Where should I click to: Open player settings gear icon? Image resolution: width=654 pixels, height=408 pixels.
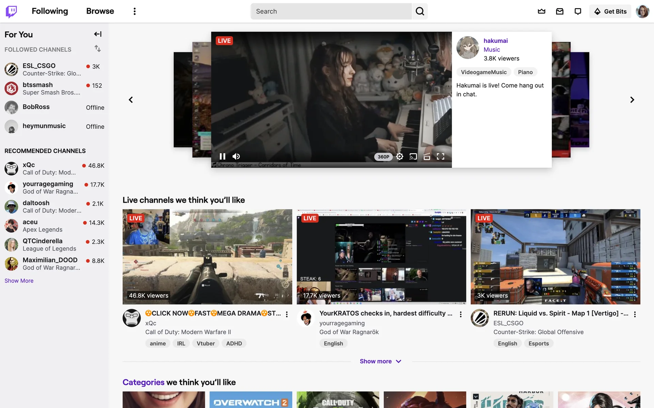pos(400,156)
